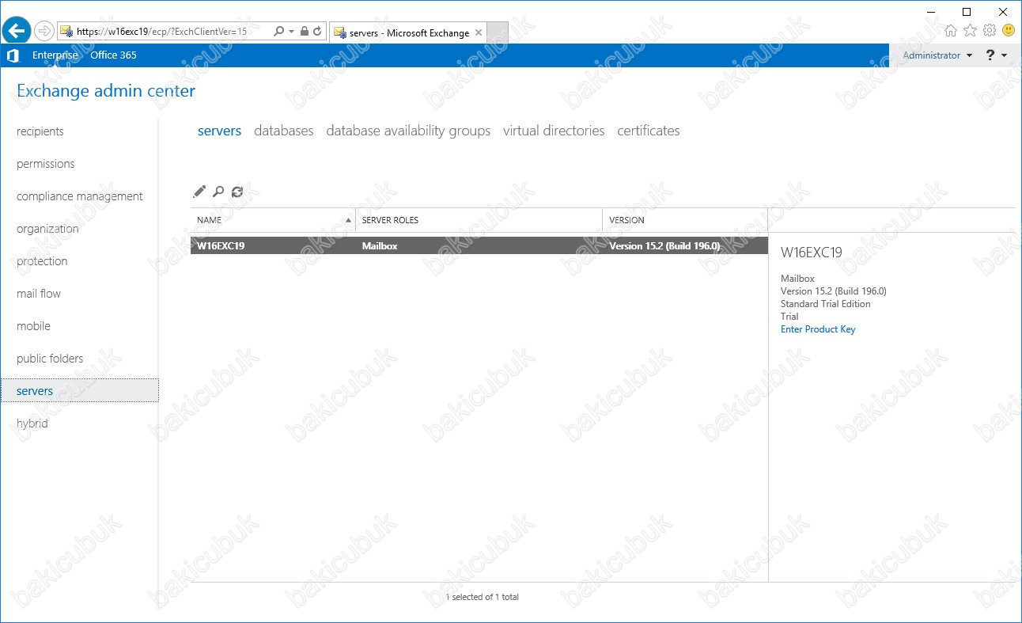
Task: Click the Refresh icon above the server list
Action: click(237, 192)
